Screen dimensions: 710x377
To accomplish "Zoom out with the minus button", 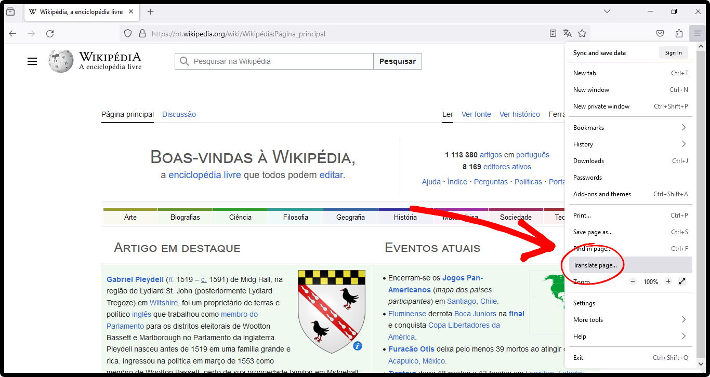I will click(x=633, y=281).
